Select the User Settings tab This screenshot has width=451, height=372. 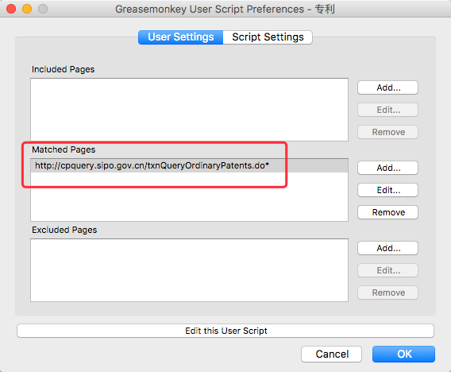click(x=180, y=37)
